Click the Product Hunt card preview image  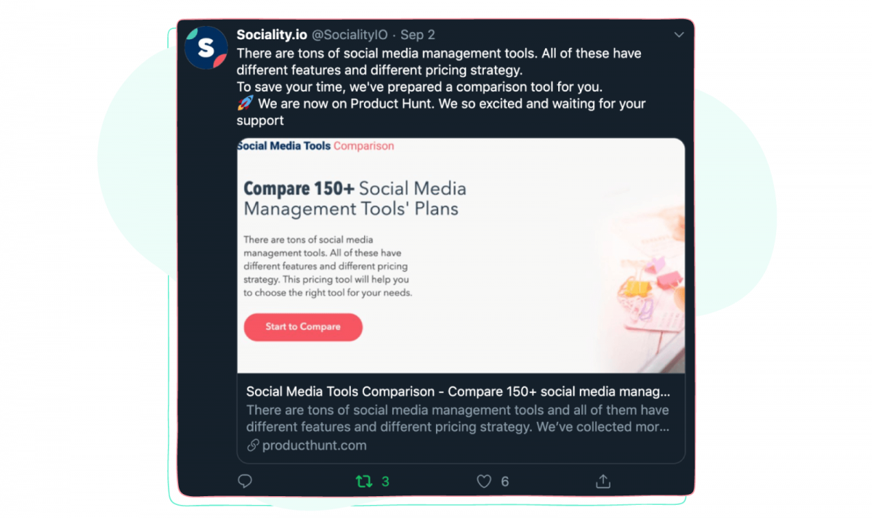click(460, 254)
